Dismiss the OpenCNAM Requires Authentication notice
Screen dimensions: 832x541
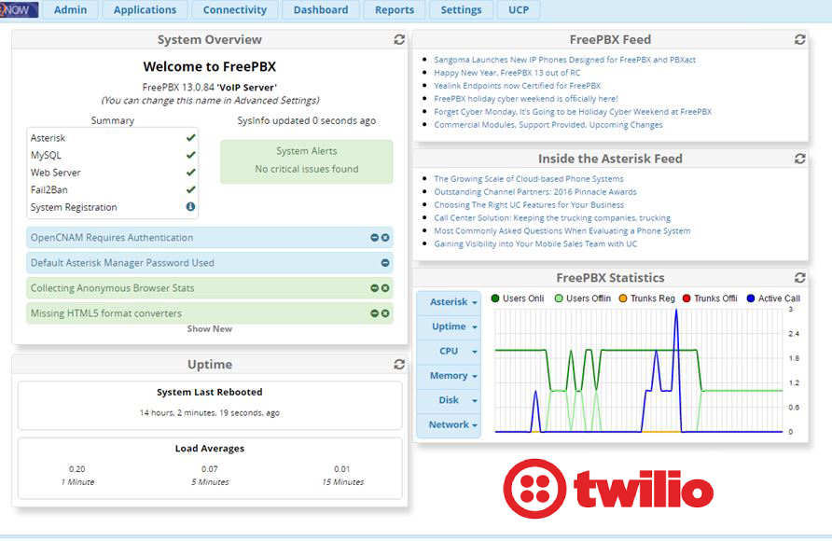tap(385, 238)
